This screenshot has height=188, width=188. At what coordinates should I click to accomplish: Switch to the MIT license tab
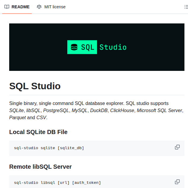(x=51, y=7)
